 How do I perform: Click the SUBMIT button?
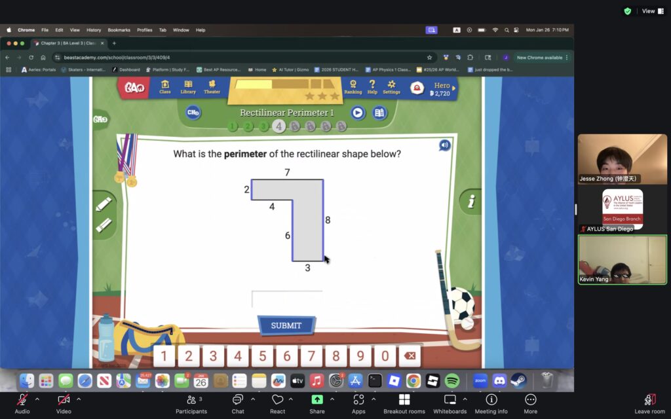pos(286,325)
